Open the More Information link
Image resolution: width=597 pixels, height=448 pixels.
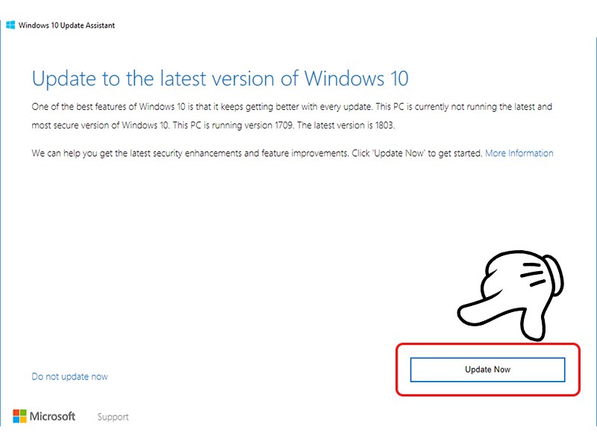(x=519, y=153)
